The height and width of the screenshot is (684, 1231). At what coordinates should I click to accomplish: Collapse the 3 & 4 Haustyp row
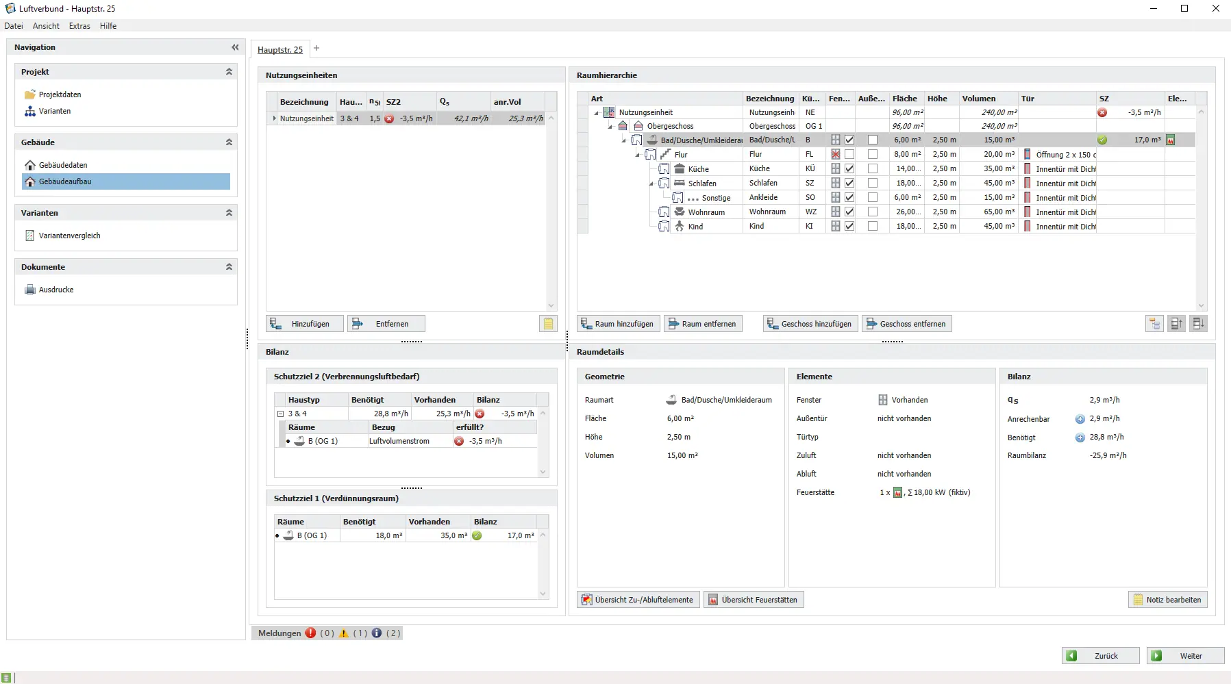[280, 414]
